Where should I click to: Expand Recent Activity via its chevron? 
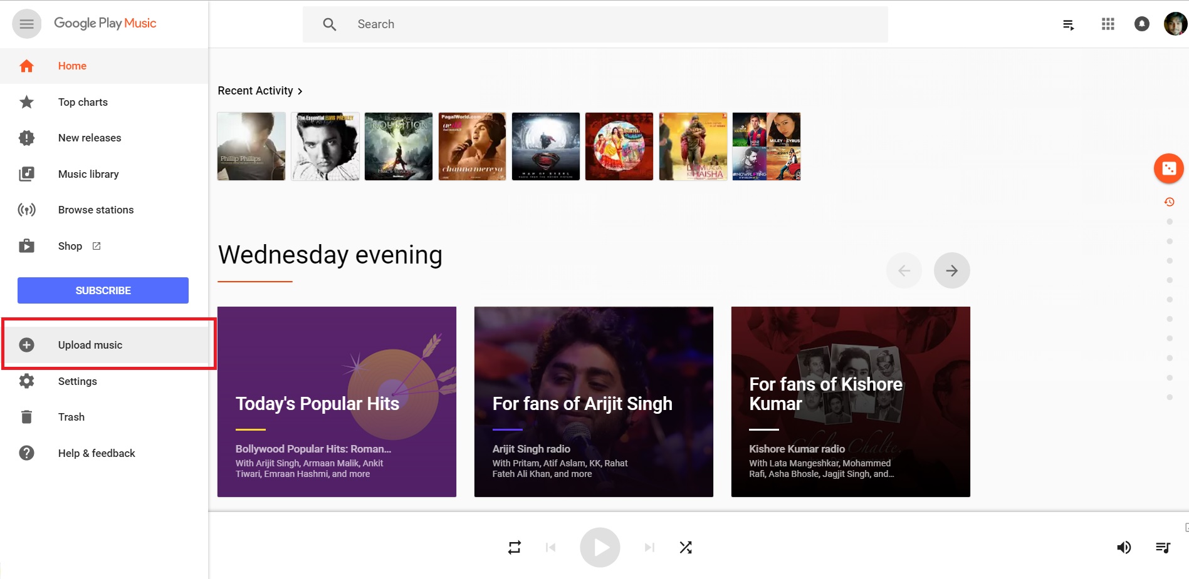point(300,91)
